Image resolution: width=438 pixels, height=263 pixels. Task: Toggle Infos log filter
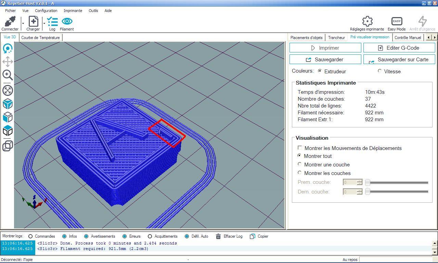click(x=64, y=236)
